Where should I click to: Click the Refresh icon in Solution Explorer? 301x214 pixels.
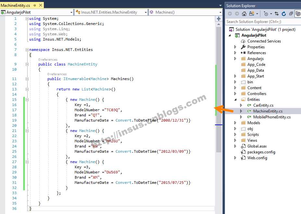click(x=284, y=14)
